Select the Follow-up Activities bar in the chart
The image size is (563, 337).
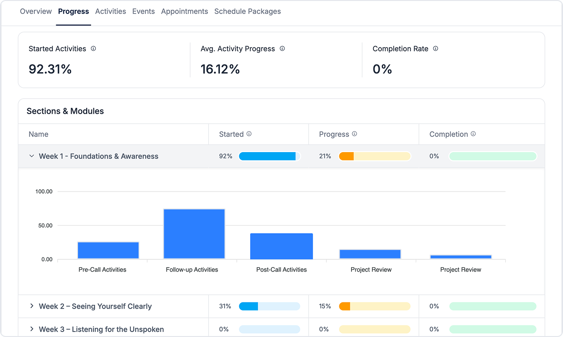pos(194,233)
